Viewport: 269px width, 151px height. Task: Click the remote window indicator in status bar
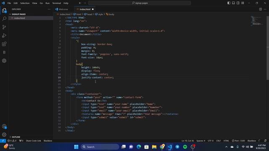(3, 141)
